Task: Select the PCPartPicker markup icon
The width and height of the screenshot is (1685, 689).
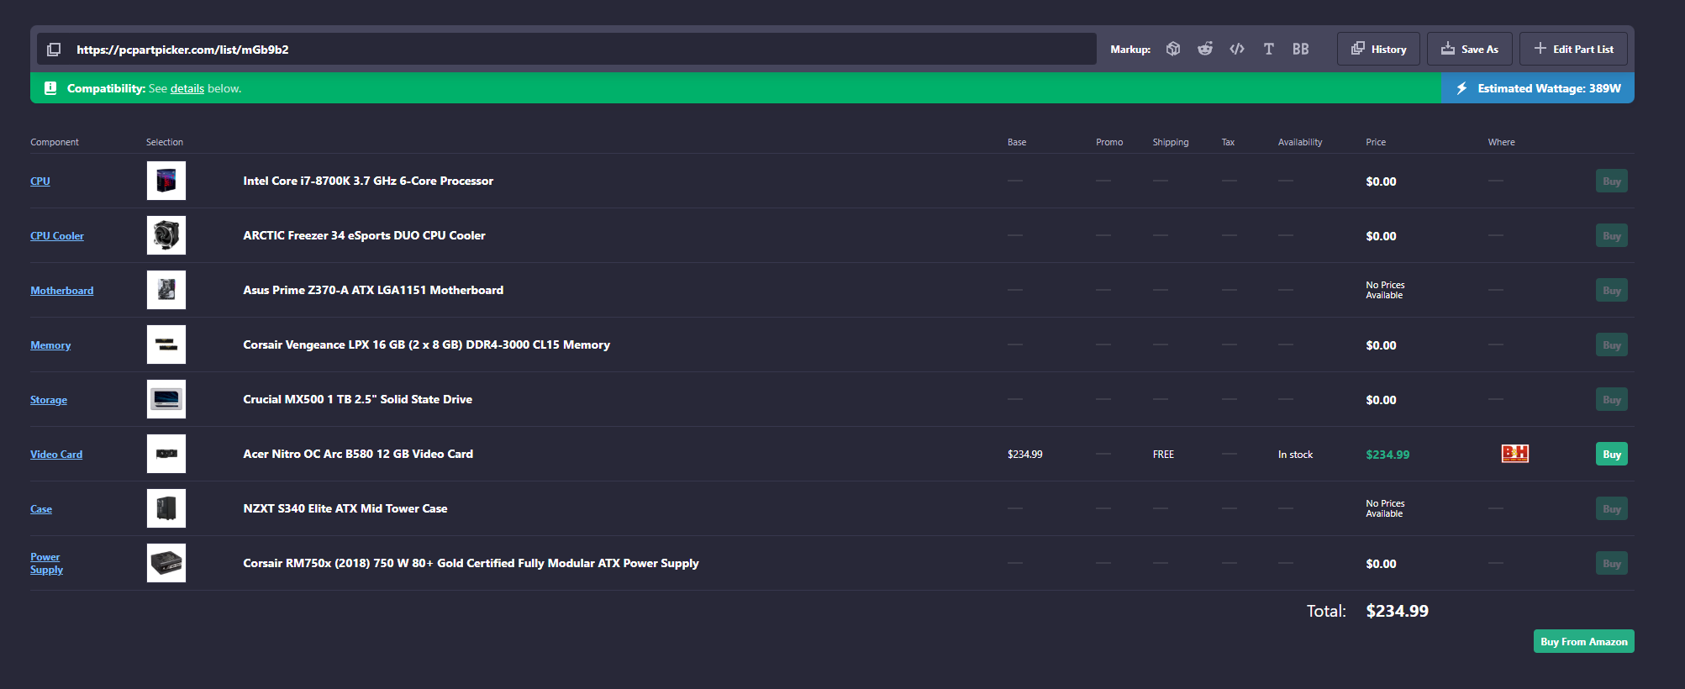Action: 1173,49
